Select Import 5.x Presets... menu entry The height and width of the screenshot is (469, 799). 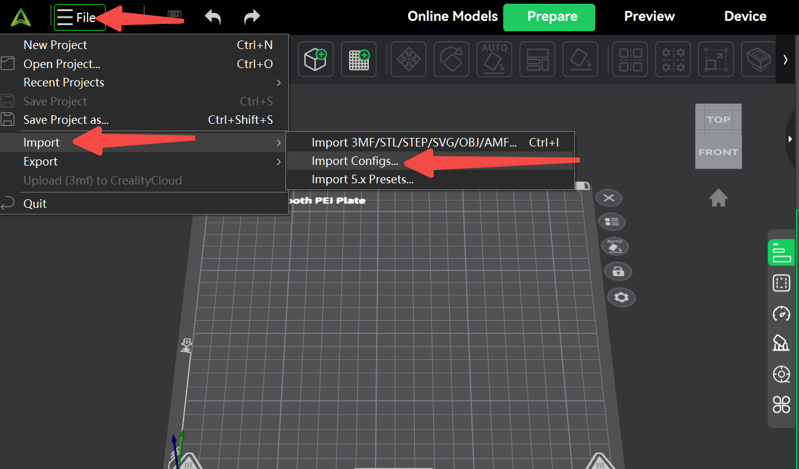click(x=362, y=180)
